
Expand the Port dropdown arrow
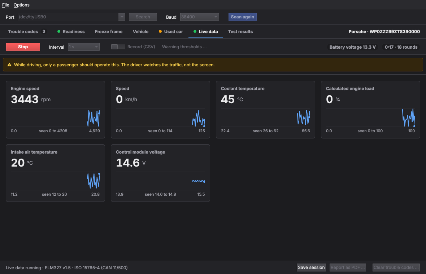(x=122, y=17)
